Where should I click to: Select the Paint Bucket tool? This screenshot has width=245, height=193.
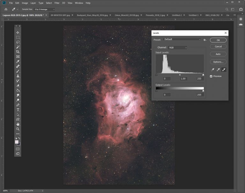18,91
